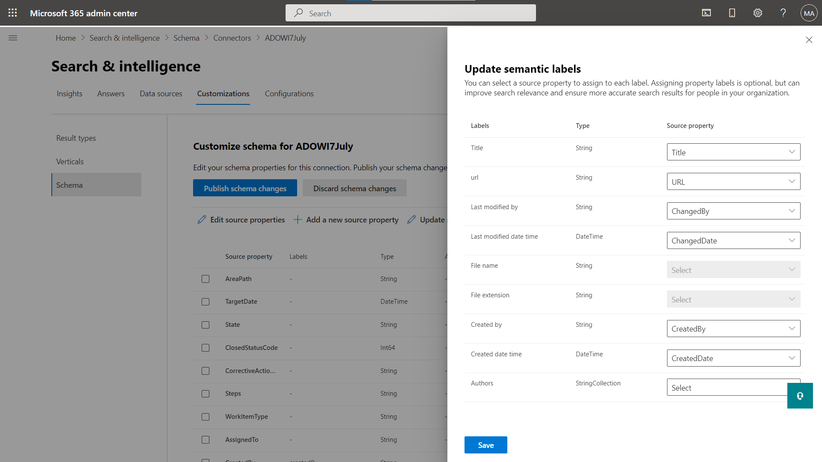Click Publish schema changes button

[x=245, y=188]
